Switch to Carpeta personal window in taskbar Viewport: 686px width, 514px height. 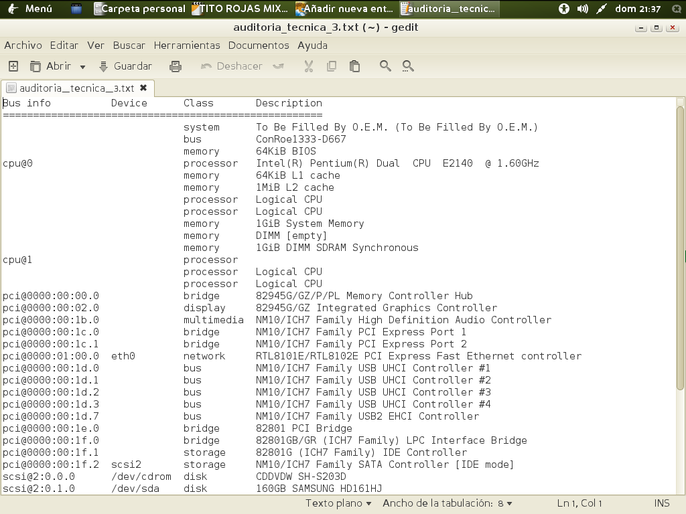coord(139,9)
